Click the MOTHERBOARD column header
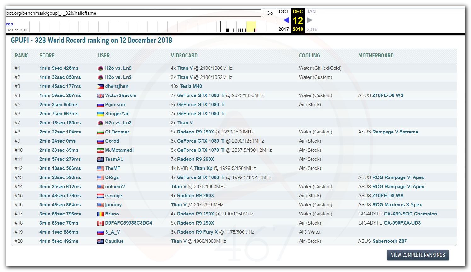The width and height of the screenshot is (471, 272). tap(376, 56)
